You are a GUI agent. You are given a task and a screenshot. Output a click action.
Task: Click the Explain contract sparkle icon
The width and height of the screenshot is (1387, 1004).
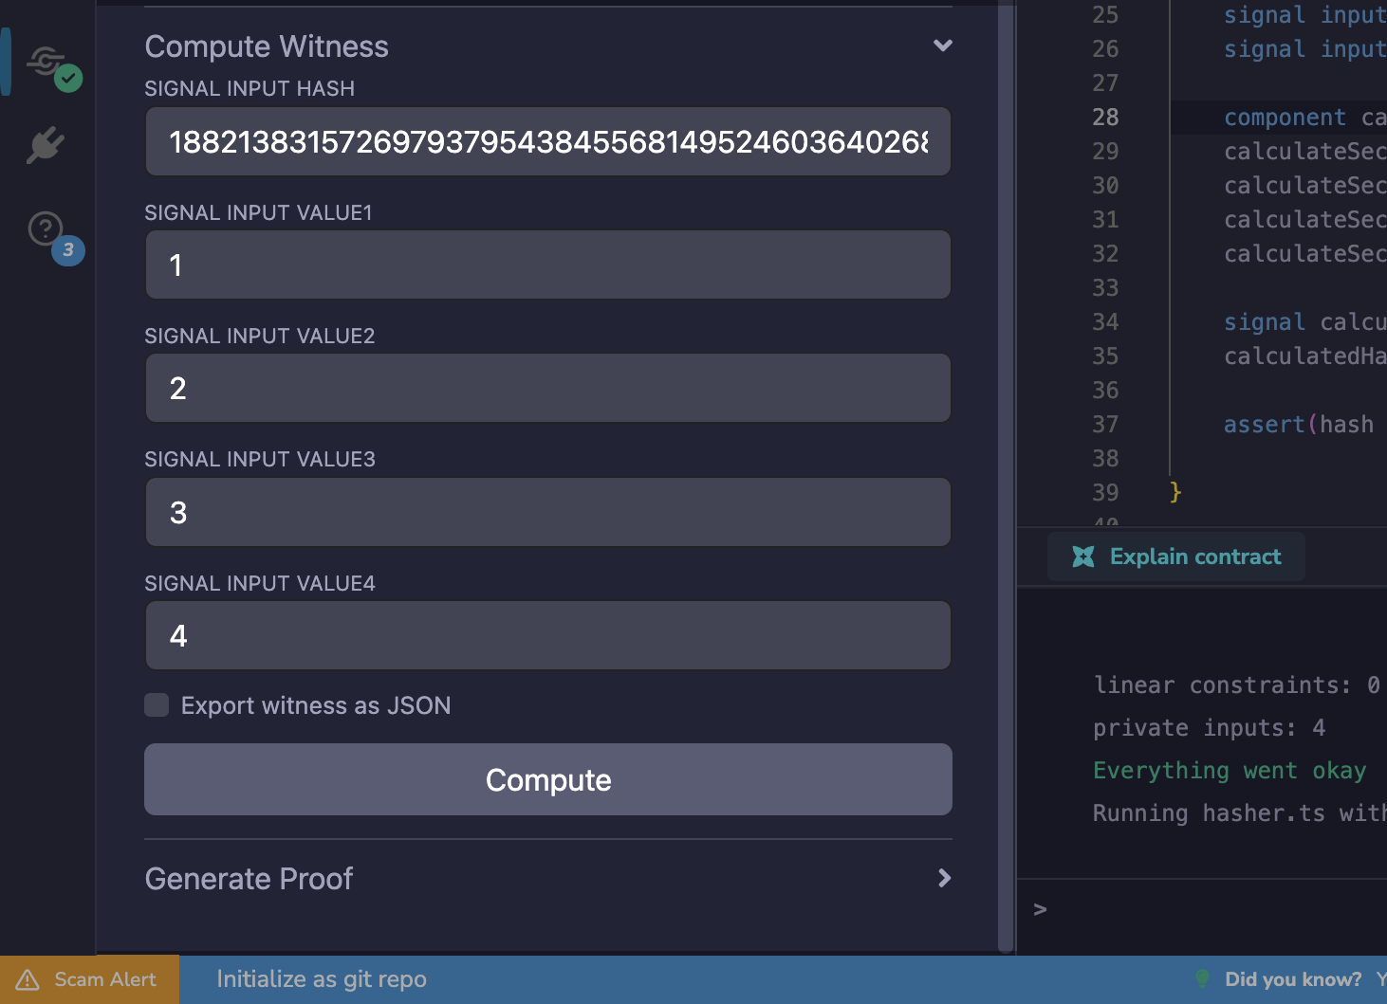(1082, 557)
